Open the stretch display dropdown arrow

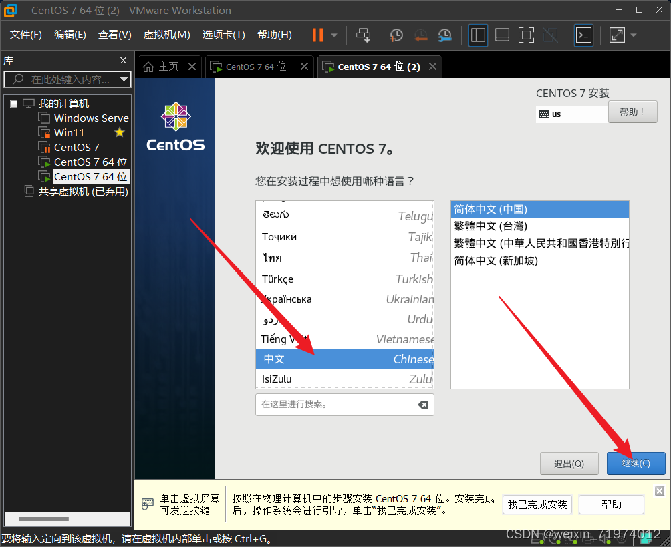[x=634, y=35]
